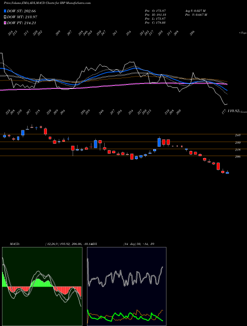
Task: Click the 206 price level label
Action: (x=238, y=157)
